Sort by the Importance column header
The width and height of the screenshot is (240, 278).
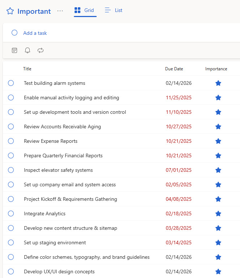coord(216,69)
